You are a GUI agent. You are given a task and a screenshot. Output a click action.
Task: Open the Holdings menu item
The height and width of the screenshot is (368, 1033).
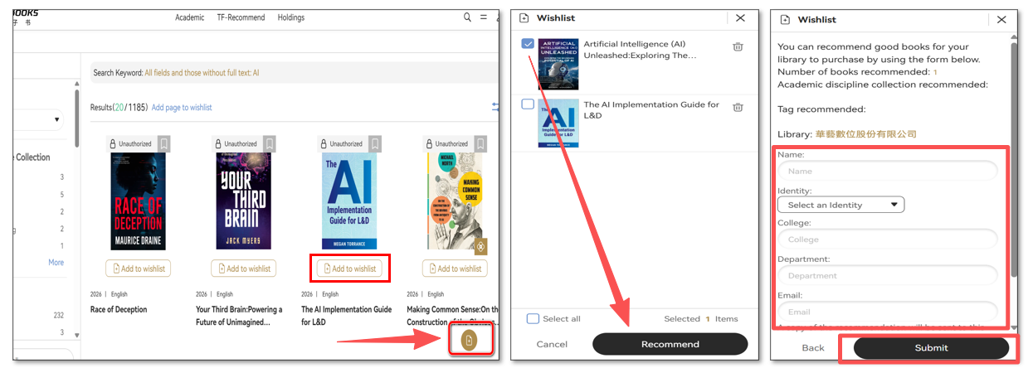pyautogui.click(x=290, y=17)
